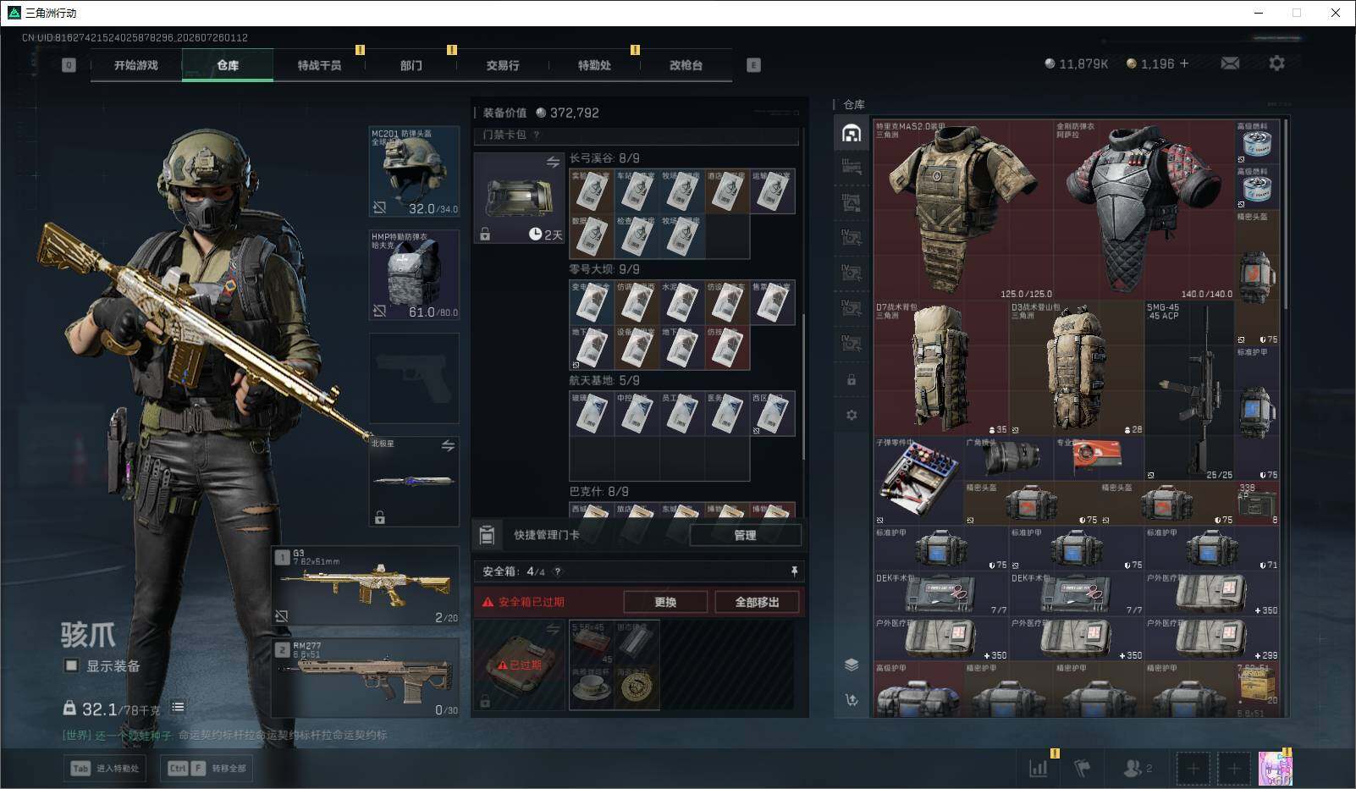Open the warehouse sidebar gear settings
Screen dimensions: 1356x789
[x=852, y=415]
